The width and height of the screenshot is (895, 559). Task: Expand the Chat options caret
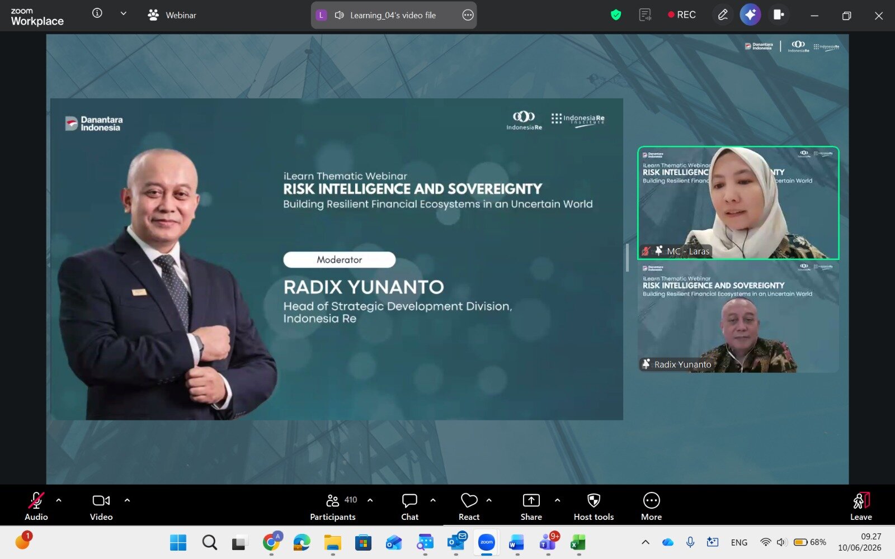[x=433, y=500]
